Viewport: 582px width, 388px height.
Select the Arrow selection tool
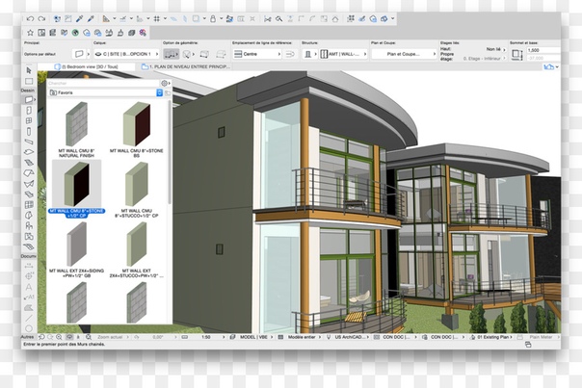[29, 70]
